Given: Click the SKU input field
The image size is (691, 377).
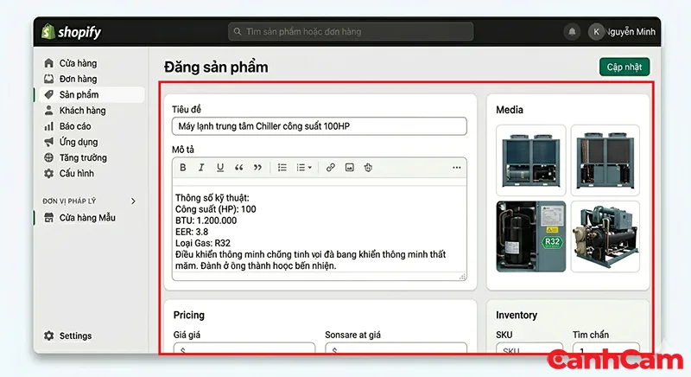Looking at the screenshot, I should point(529,348).
